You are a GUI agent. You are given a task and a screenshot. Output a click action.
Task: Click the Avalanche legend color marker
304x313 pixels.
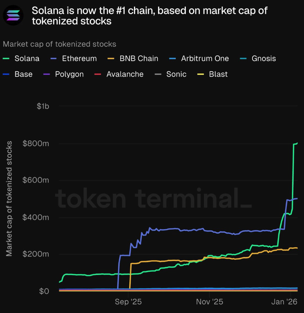98,74
